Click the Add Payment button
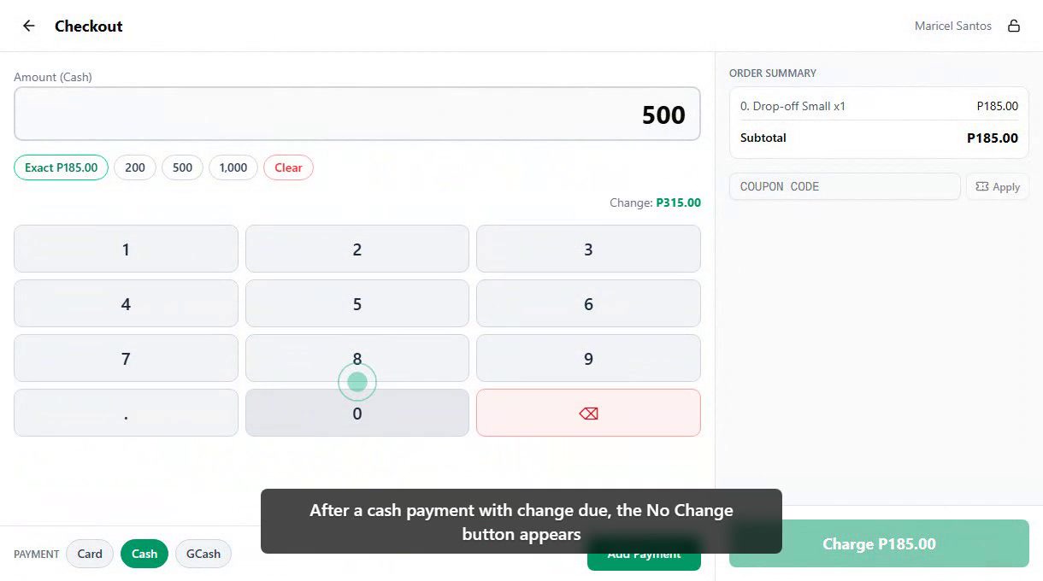Image resolution: width=1043 pixels, height=581 pixels. coord(644,554)
